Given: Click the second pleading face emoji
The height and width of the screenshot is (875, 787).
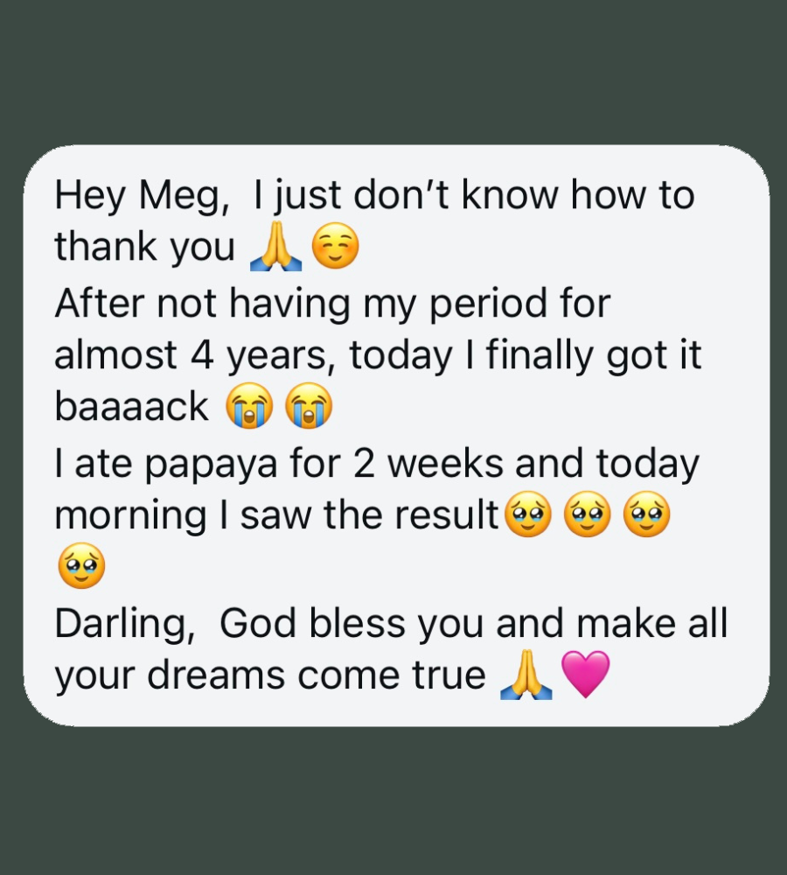Looking at the screenshot, I should pyautogui.click(x=588, y=514).
